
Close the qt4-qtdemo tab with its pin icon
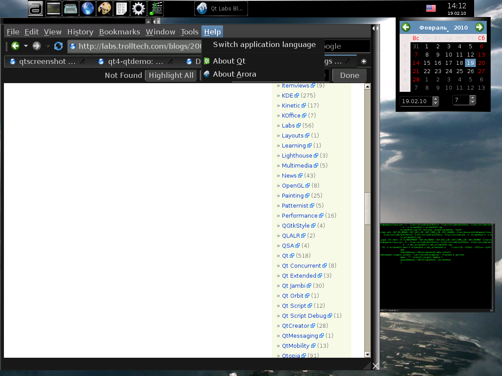171,61
